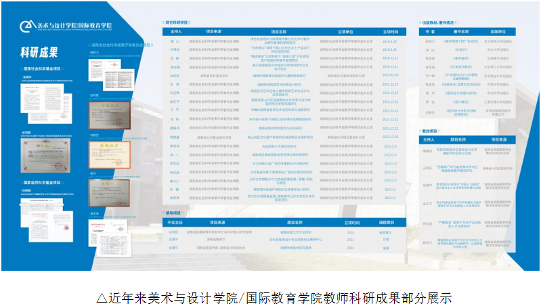
Task: Click the 其它科研项目 section marker icon
Action: (x=162, y=22)
